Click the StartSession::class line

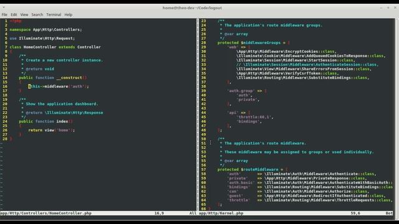click(296, 60)
